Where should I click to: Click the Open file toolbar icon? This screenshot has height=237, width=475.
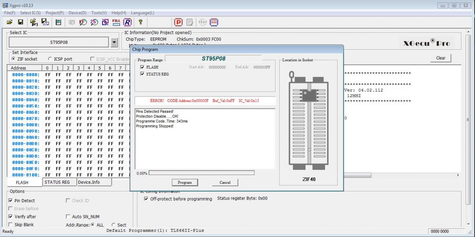click(9, 22)
